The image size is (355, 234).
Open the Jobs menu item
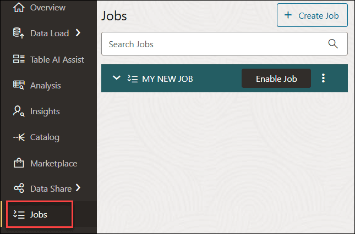39,214
